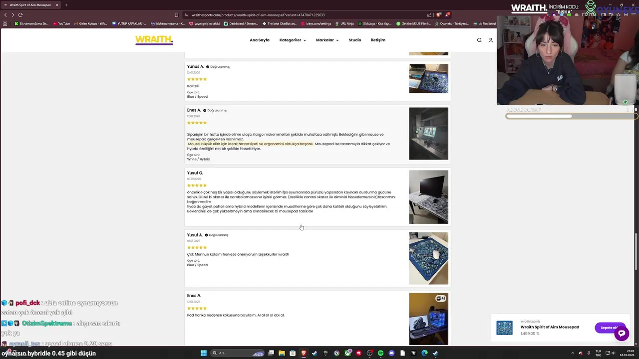
Task: Open The best ChatBot bookmark
Action: click(x=279, y=23)
